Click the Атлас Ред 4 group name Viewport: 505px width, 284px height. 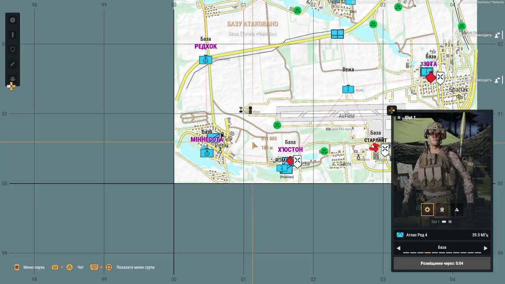click(x=417, y=235)
